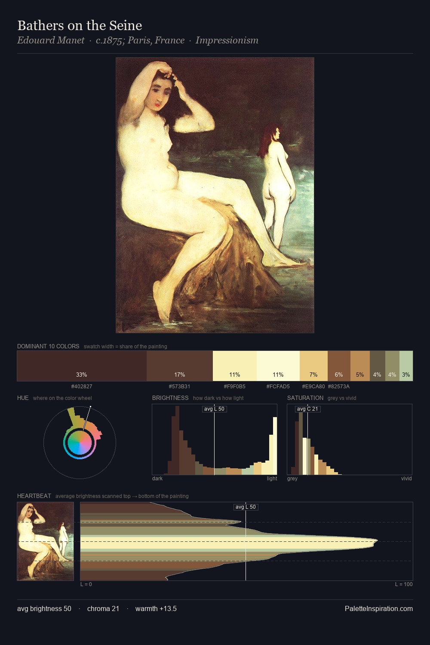Image resolution: width=430 pixels, height=645 pixels.
Task: Click 'swatch width = share of the painting'
Action: coord(126,347)
